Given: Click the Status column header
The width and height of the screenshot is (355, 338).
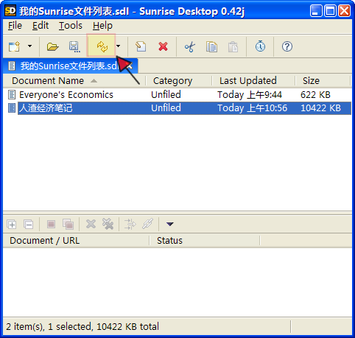Looking at the screenshot, I should 205,241.
